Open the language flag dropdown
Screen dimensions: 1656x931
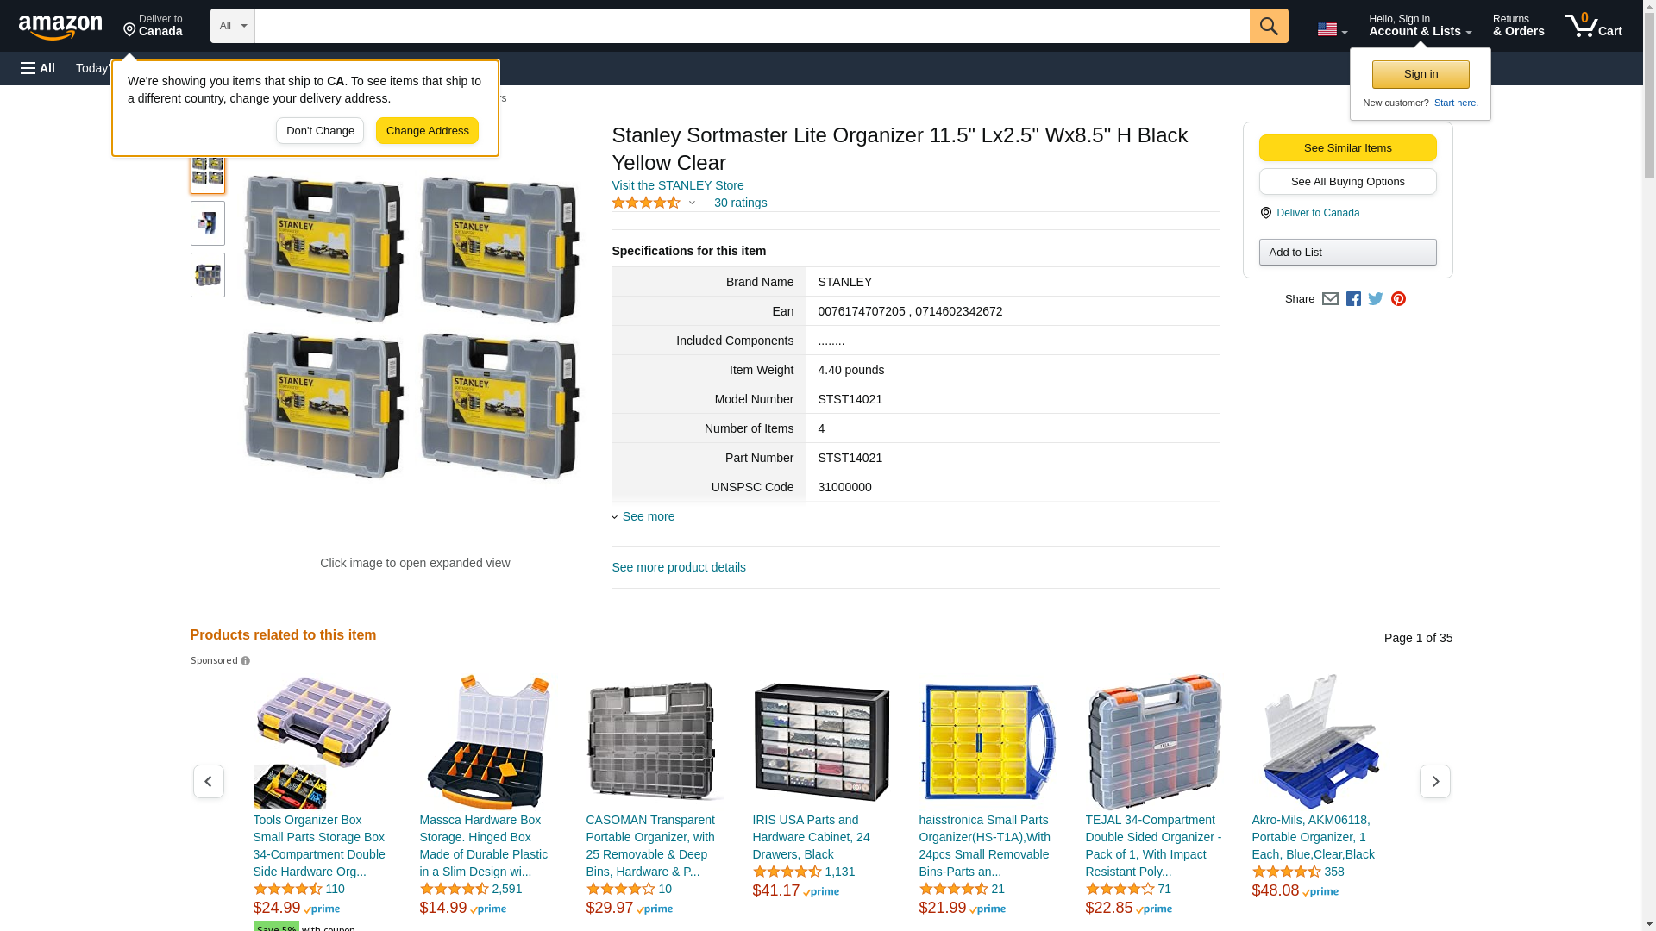(x=1333, y=29)
